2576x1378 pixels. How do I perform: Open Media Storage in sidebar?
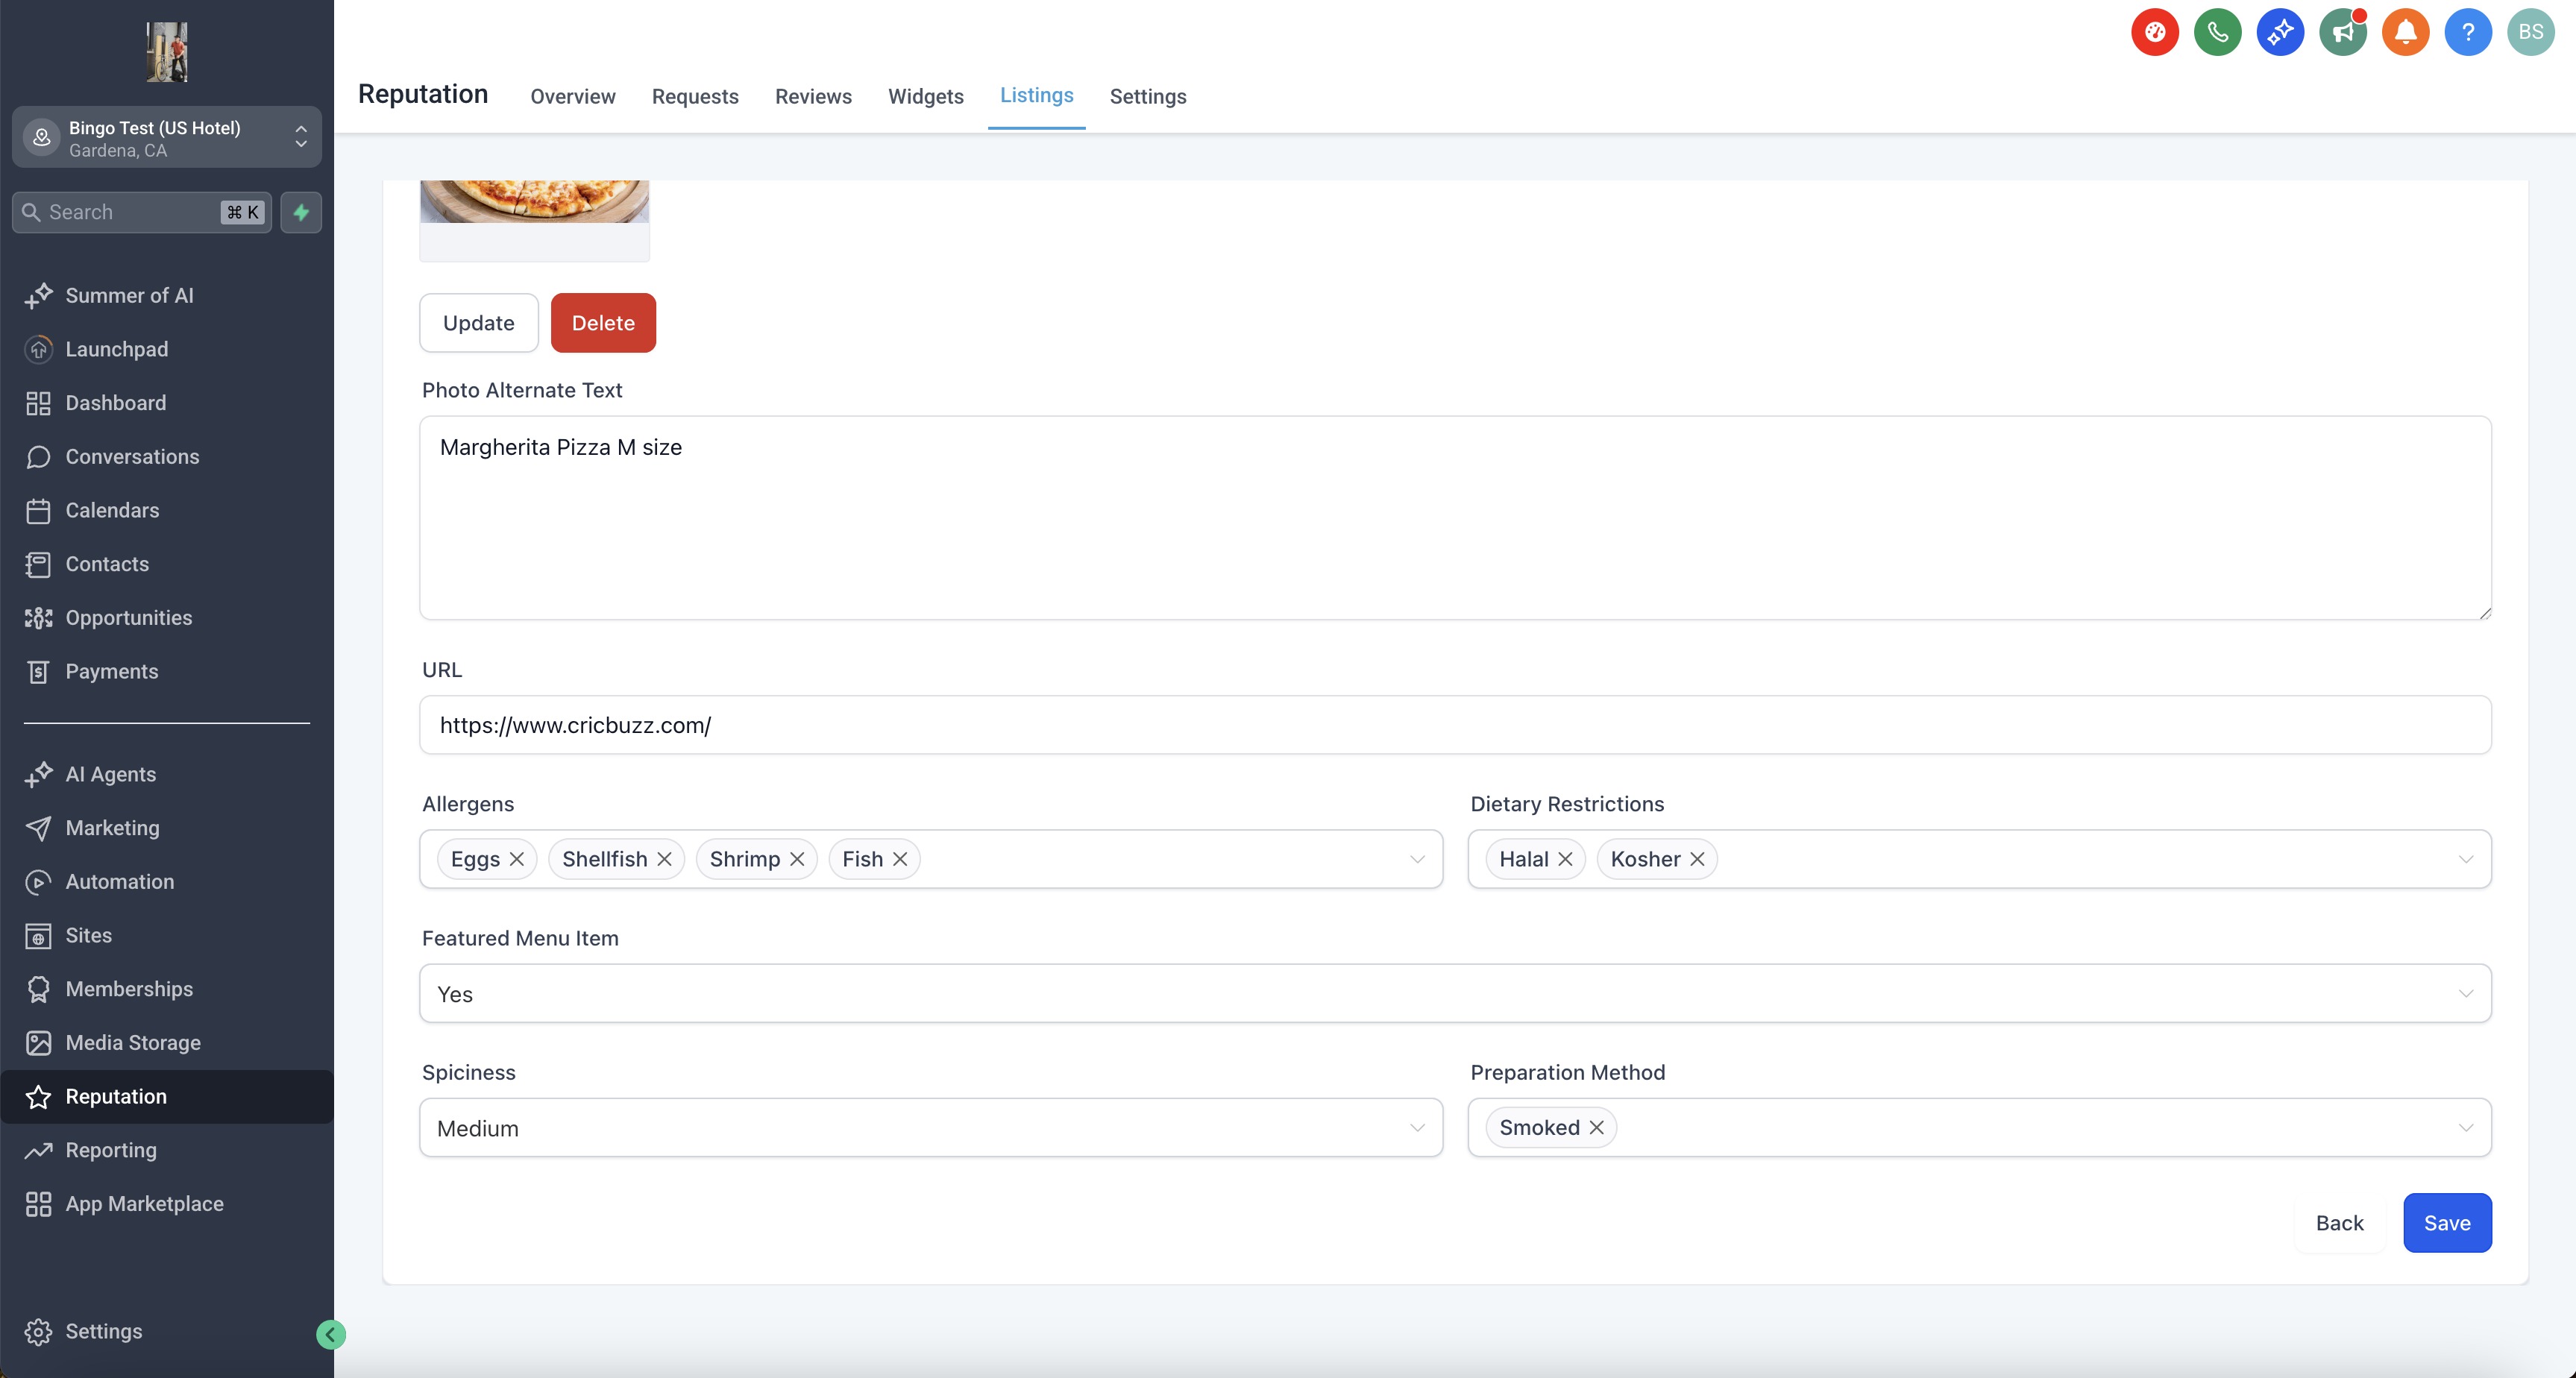133,1042
